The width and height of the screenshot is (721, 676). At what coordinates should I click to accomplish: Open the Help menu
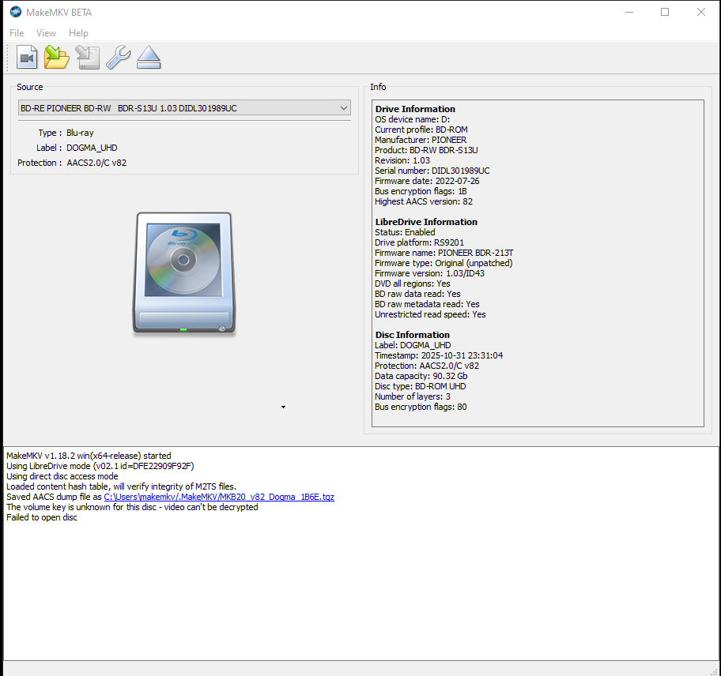point(78,32)
